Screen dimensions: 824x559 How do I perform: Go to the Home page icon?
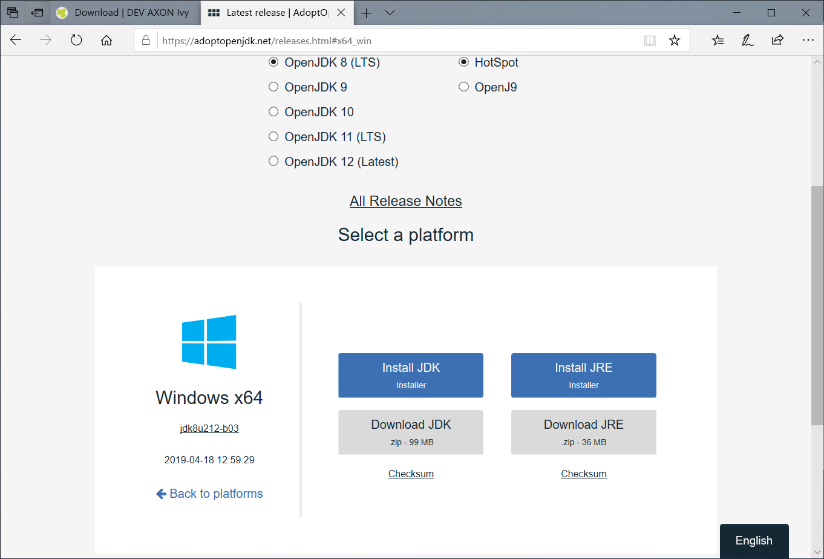pyautogui.click(x=106, y=41)
